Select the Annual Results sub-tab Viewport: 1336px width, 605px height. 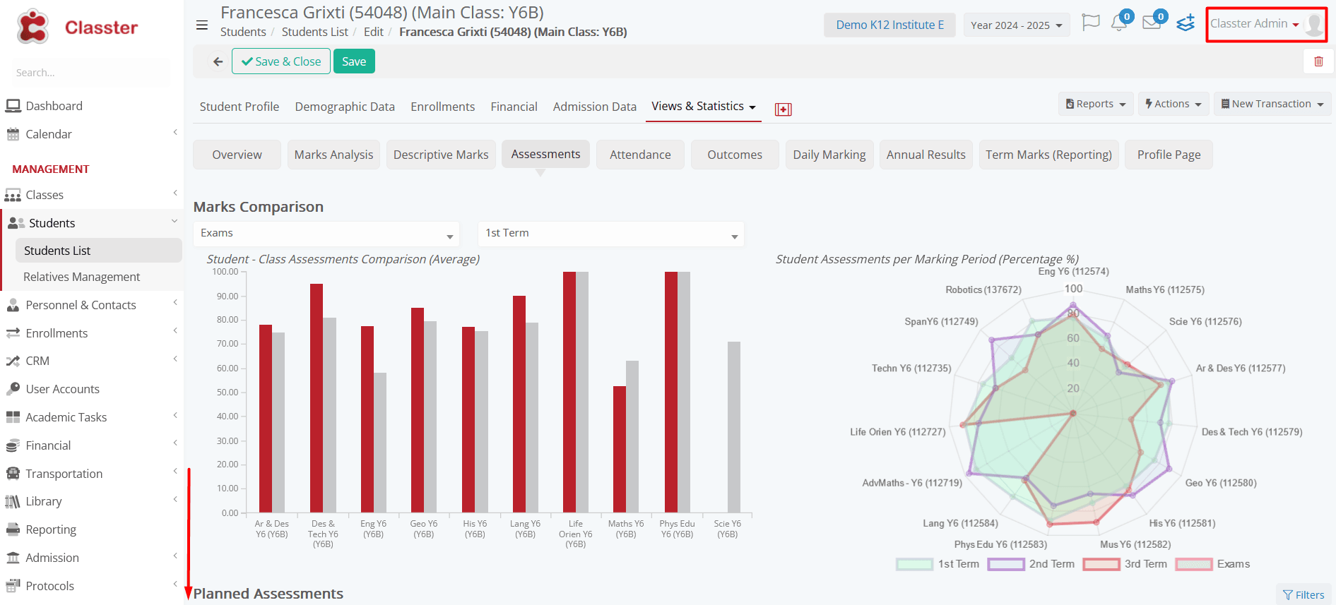click(926, 155)
